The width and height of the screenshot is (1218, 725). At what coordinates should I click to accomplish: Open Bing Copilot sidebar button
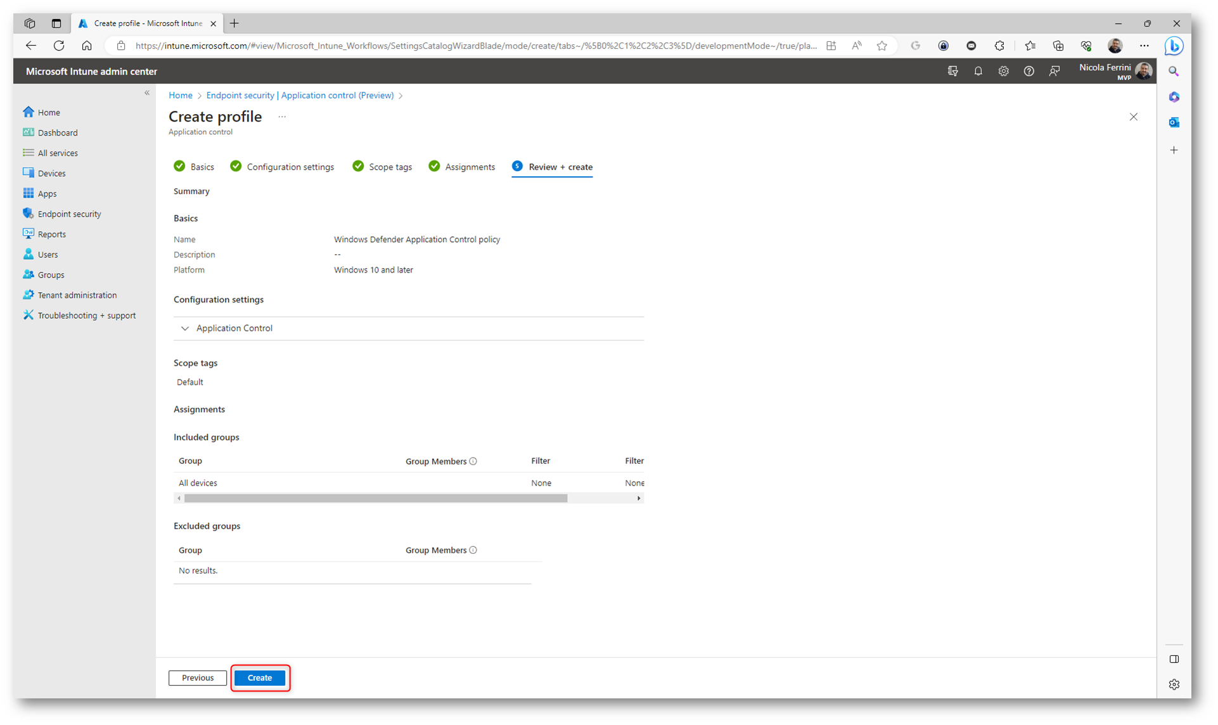[1174, 46]
